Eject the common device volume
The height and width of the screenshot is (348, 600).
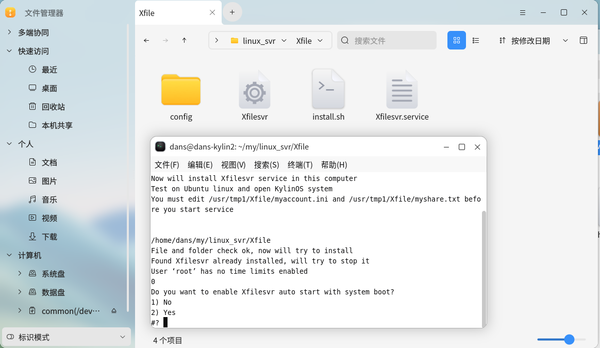point(114,311)
